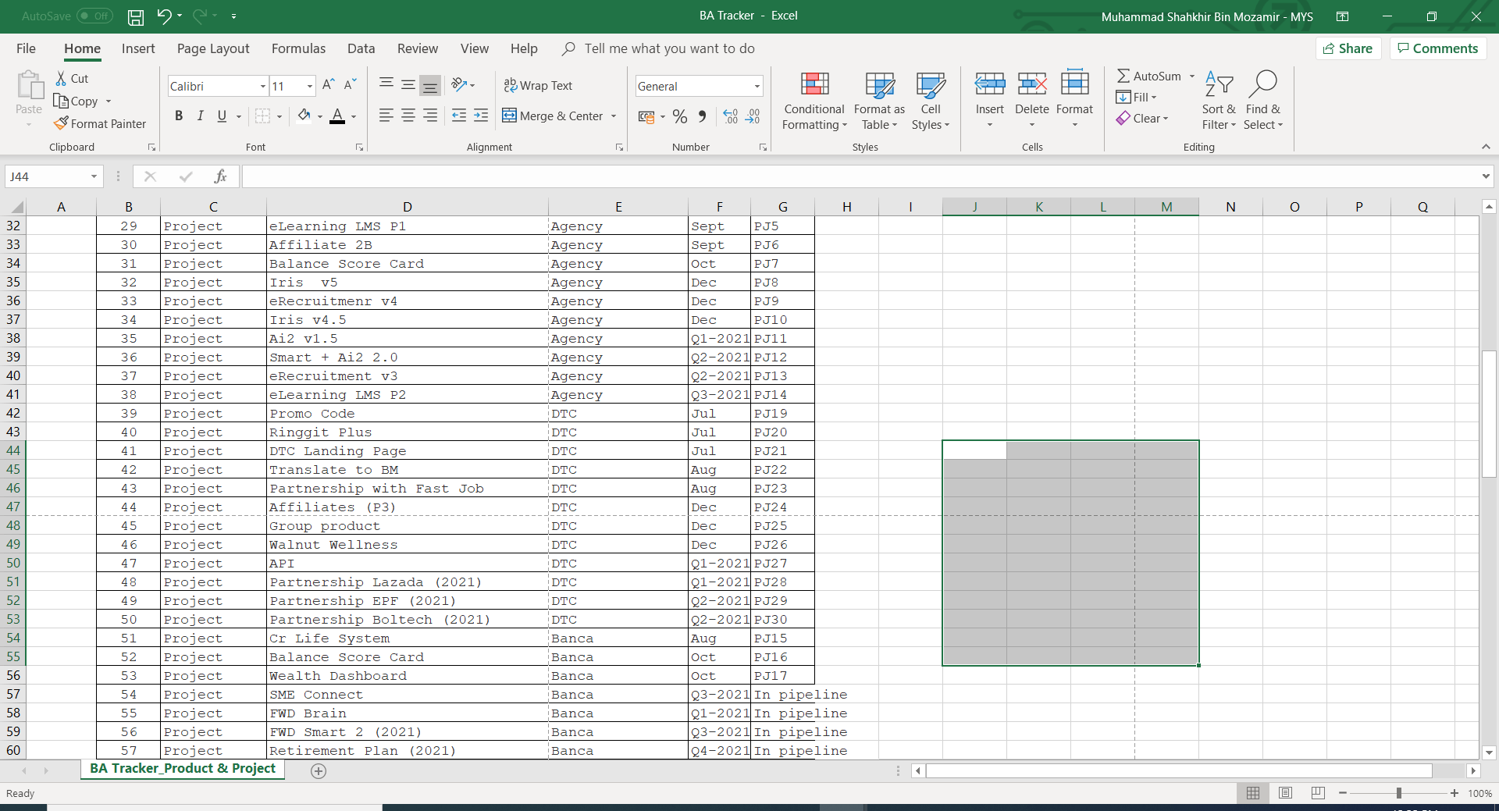Open Conditional Formatting options
The image size is (1499, 811).
pos(814,100)
